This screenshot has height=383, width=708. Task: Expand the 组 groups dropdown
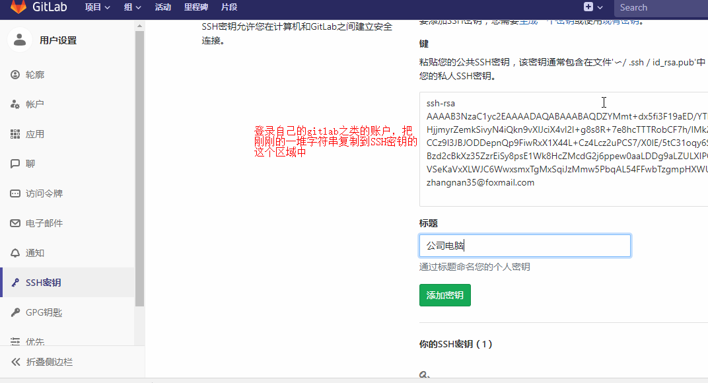click(x=133, y=7)
